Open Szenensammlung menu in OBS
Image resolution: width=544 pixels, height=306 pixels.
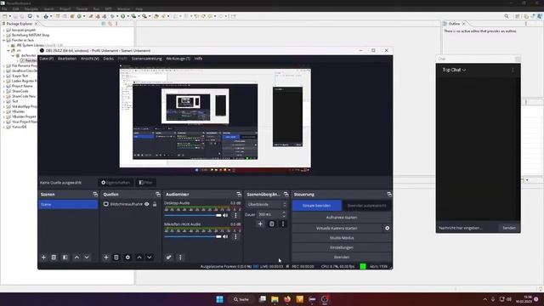pos(146,59)
